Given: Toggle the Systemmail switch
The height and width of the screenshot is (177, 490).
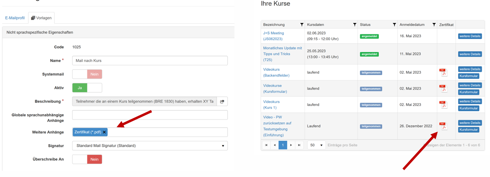Looking at the screenshot, I should tap(87, 74).
